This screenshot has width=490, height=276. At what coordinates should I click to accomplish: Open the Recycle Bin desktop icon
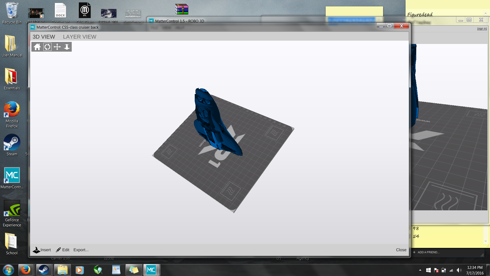(12, 13)
